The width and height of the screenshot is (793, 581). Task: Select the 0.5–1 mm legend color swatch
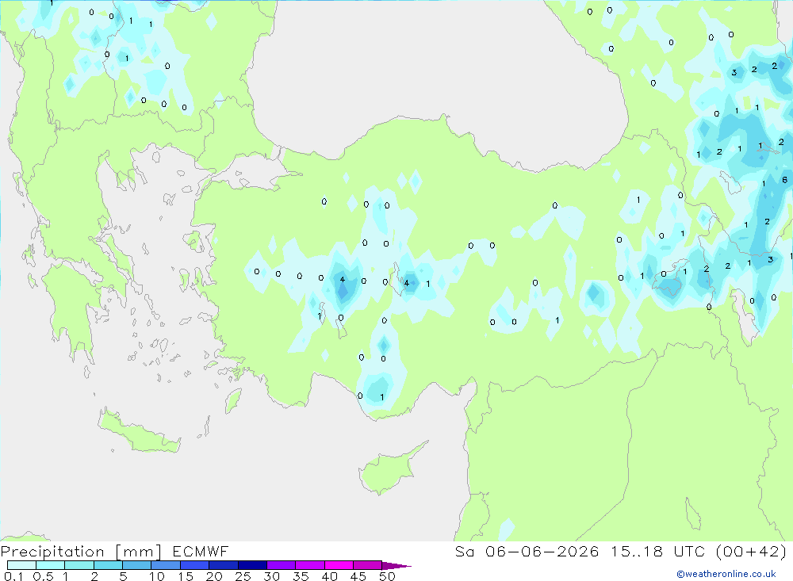tap(51, 565)
